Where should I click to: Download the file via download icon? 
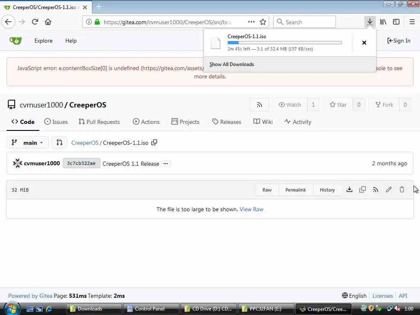click(x=349, y=189)
